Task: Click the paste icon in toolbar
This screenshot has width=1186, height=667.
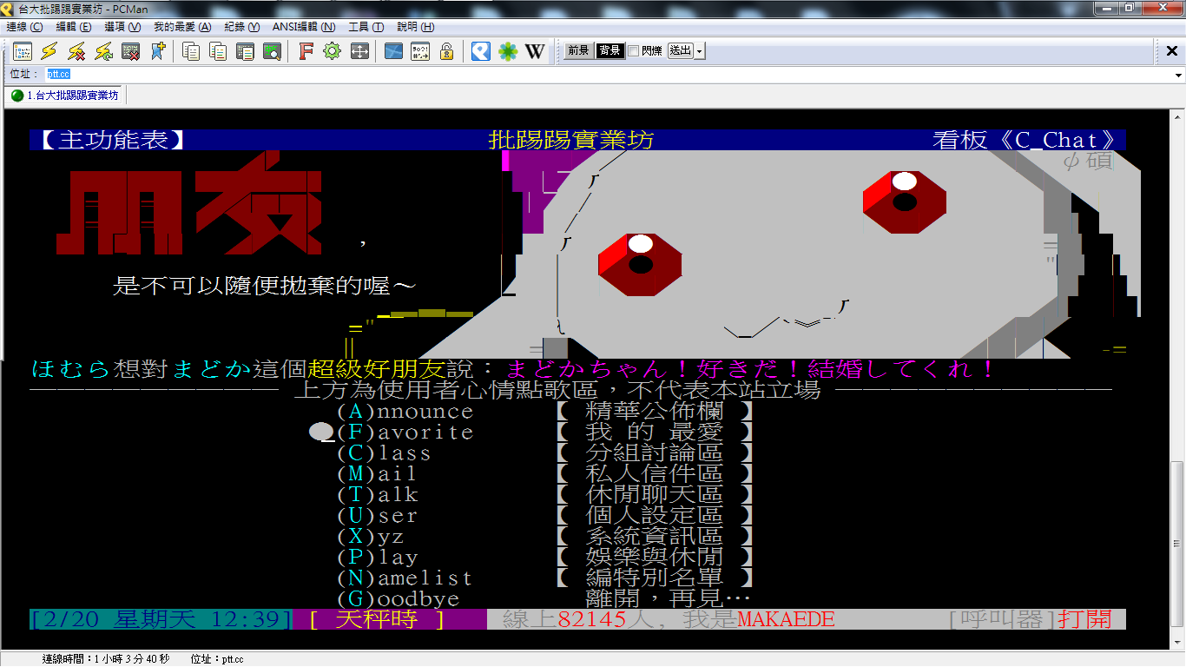Action: pyautogui.click(x=245, y=51)
